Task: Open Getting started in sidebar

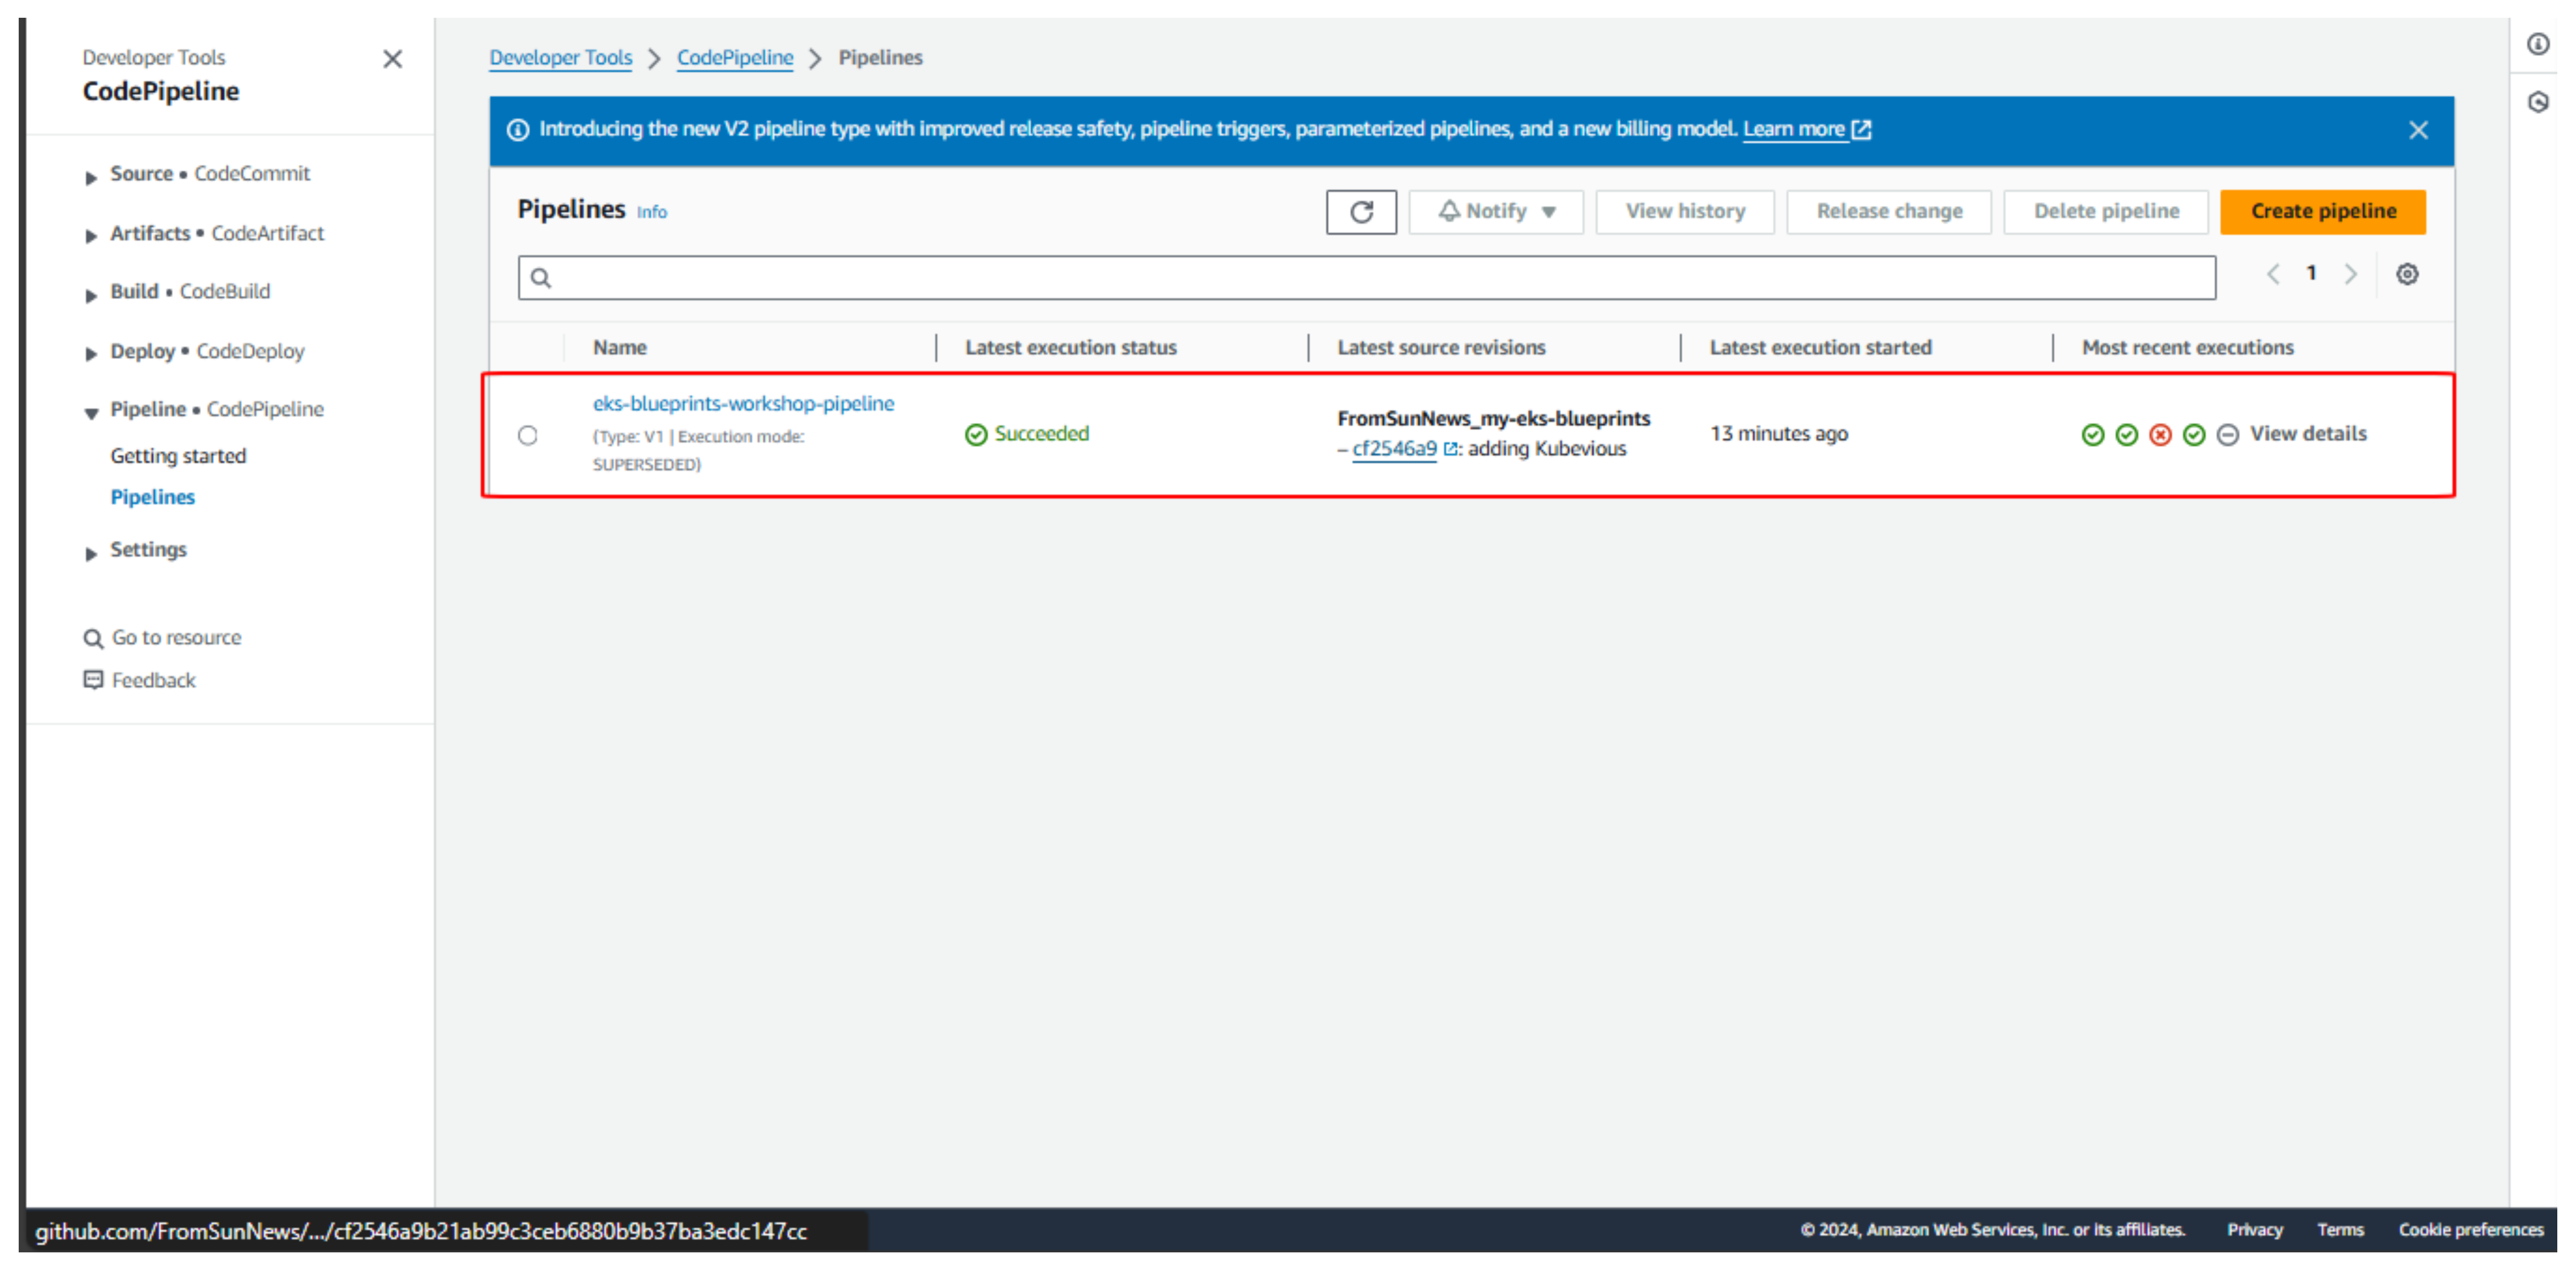Action: pos(178,456)
